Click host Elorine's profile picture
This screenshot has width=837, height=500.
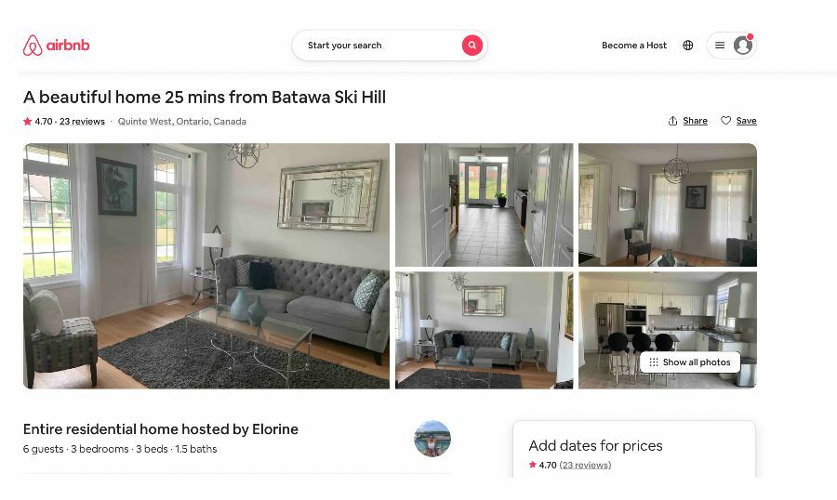pyautogui.click(x=432, y=439)
